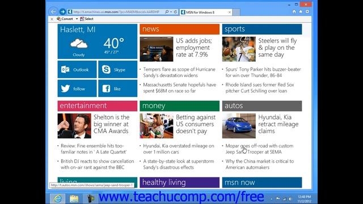
Task: Click the volume speaker tray icon
Action: [290, 199]
